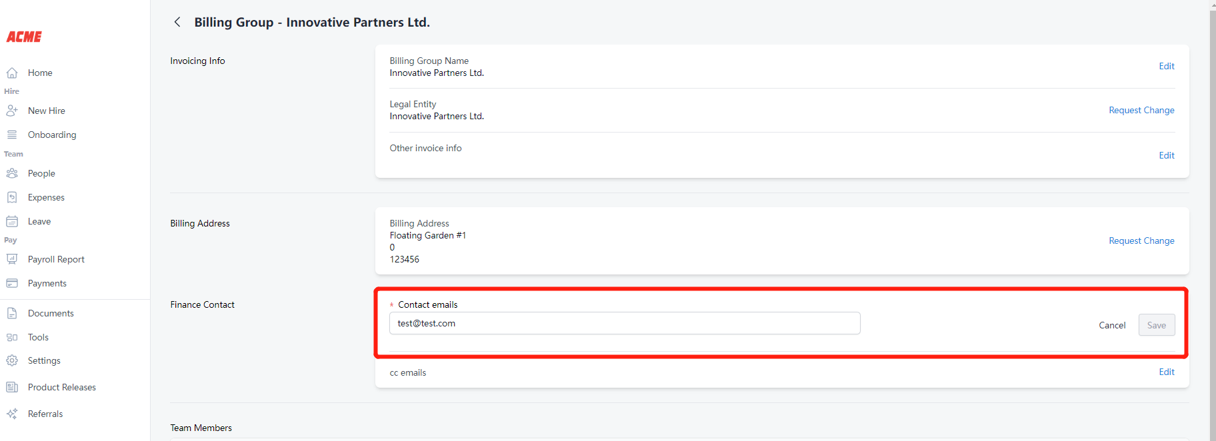The image size is (1216, 441).
Task: Open the Payments menu item
Action: click(x=47, y=283)
